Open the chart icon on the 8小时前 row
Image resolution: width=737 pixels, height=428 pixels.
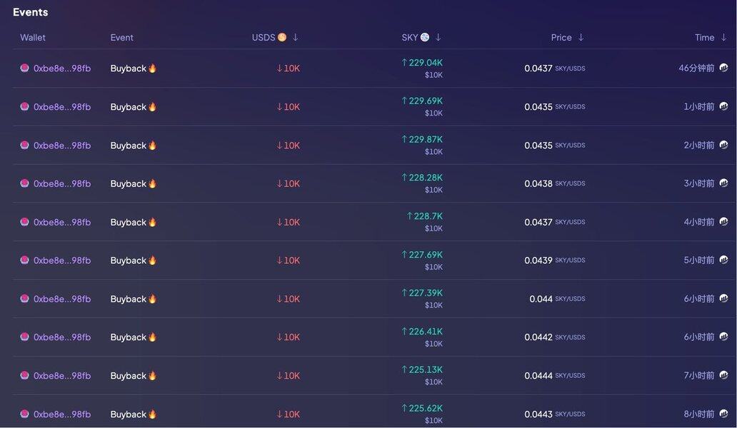point(723,414)
